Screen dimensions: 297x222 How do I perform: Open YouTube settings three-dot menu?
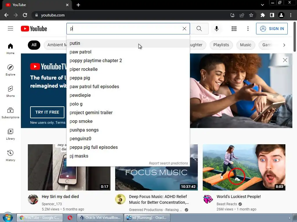(248, 29)
